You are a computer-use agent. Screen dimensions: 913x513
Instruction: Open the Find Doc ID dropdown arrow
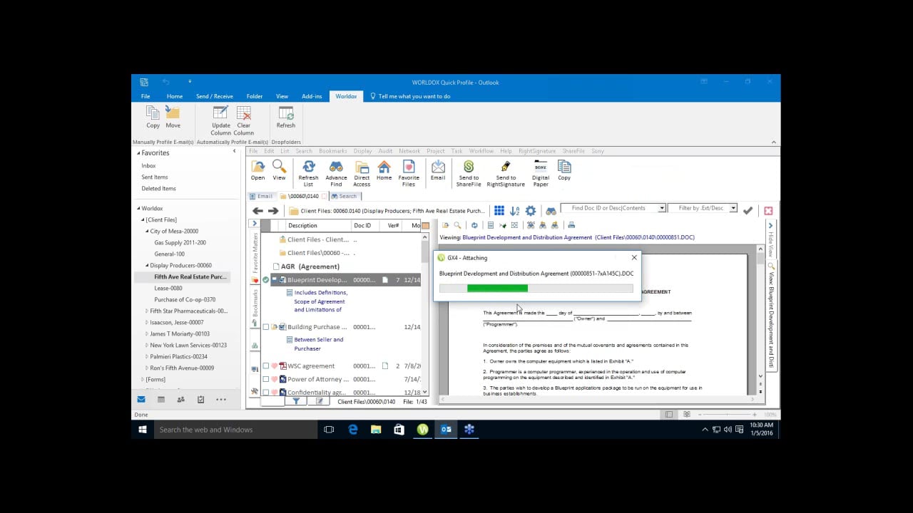tap(662, 208)
